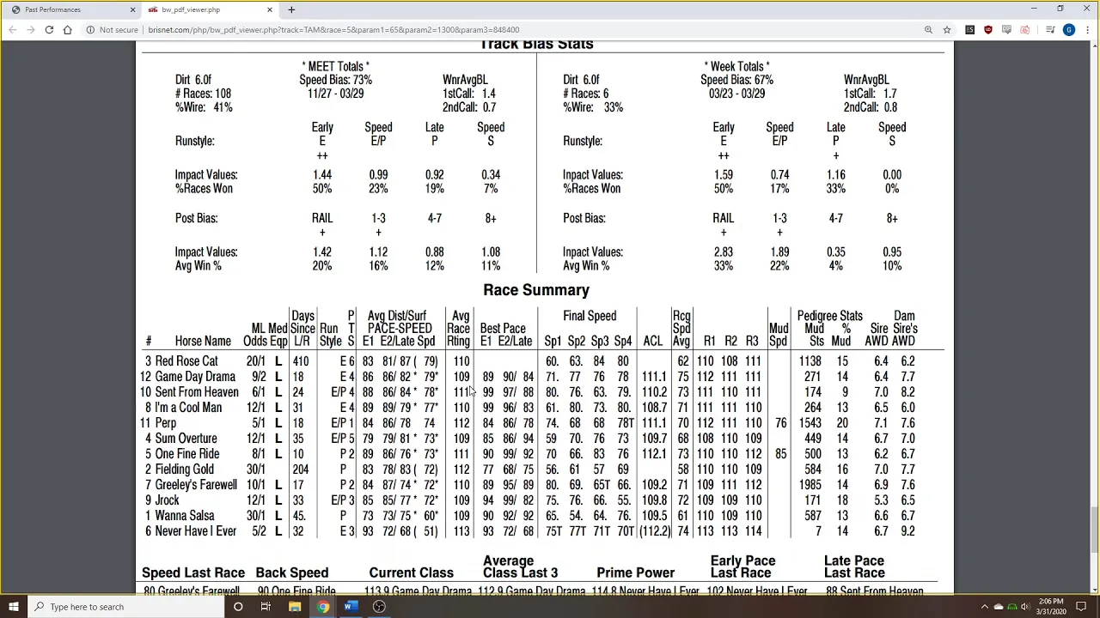Click the zoom magnifier in address bar
The height and width of the screenshot is (618, 1100).
coord(928,30)
